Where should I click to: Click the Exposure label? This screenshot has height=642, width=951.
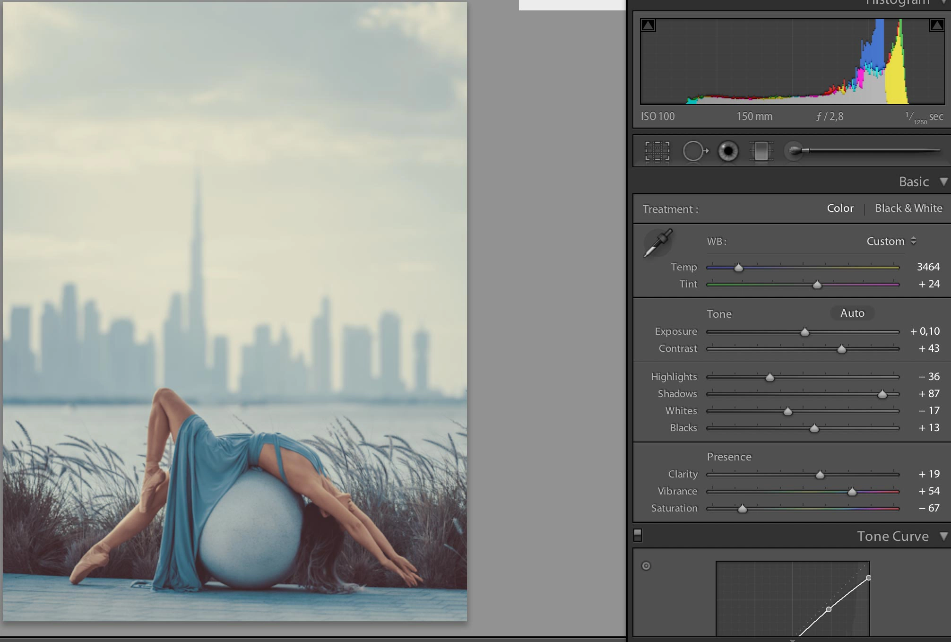coord(676,331)
